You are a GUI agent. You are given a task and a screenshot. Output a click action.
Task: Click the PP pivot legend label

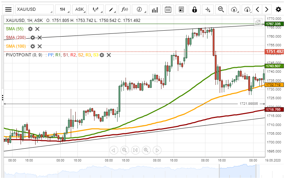point(51,55)
